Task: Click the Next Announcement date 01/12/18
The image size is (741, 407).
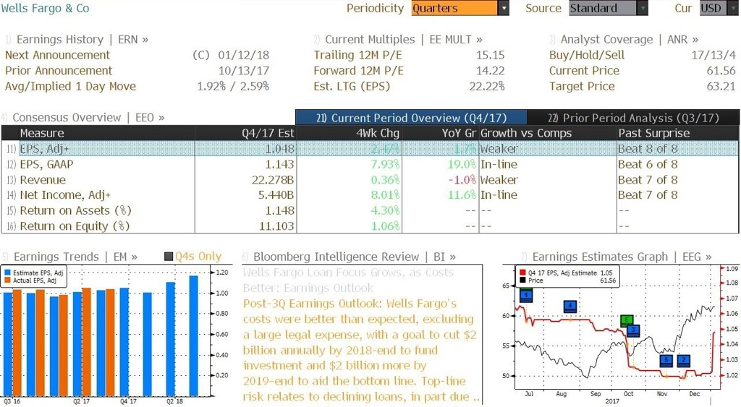Action: 243,55
